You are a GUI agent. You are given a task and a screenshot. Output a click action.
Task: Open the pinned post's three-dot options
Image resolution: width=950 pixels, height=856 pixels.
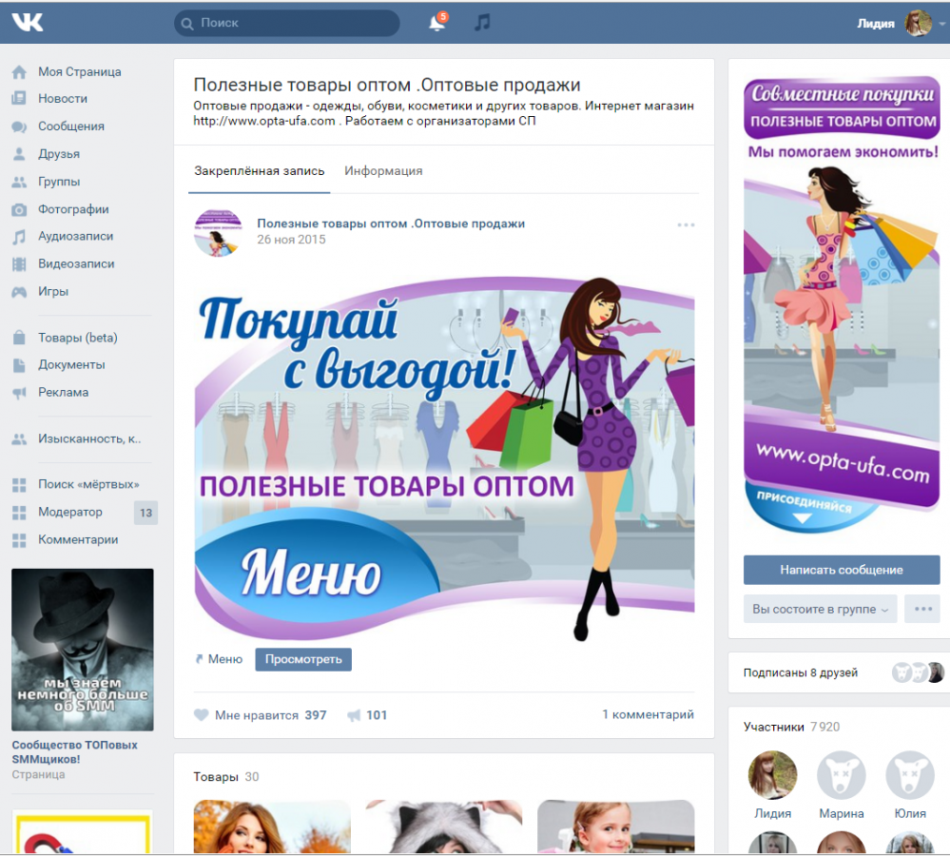coord(686,224)
